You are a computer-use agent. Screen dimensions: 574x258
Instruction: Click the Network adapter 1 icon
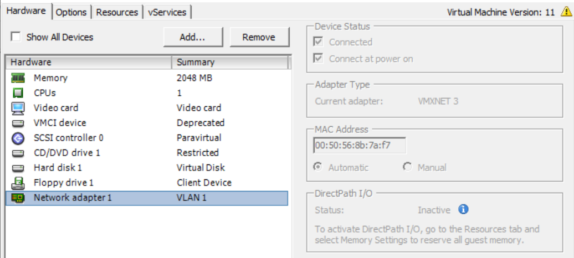click(18, 198)
